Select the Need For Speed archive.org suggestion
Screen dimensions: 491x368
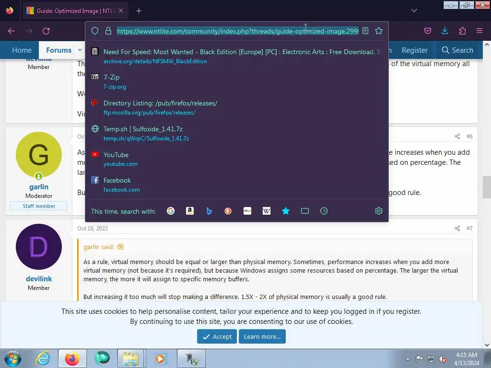click(237, 56)
